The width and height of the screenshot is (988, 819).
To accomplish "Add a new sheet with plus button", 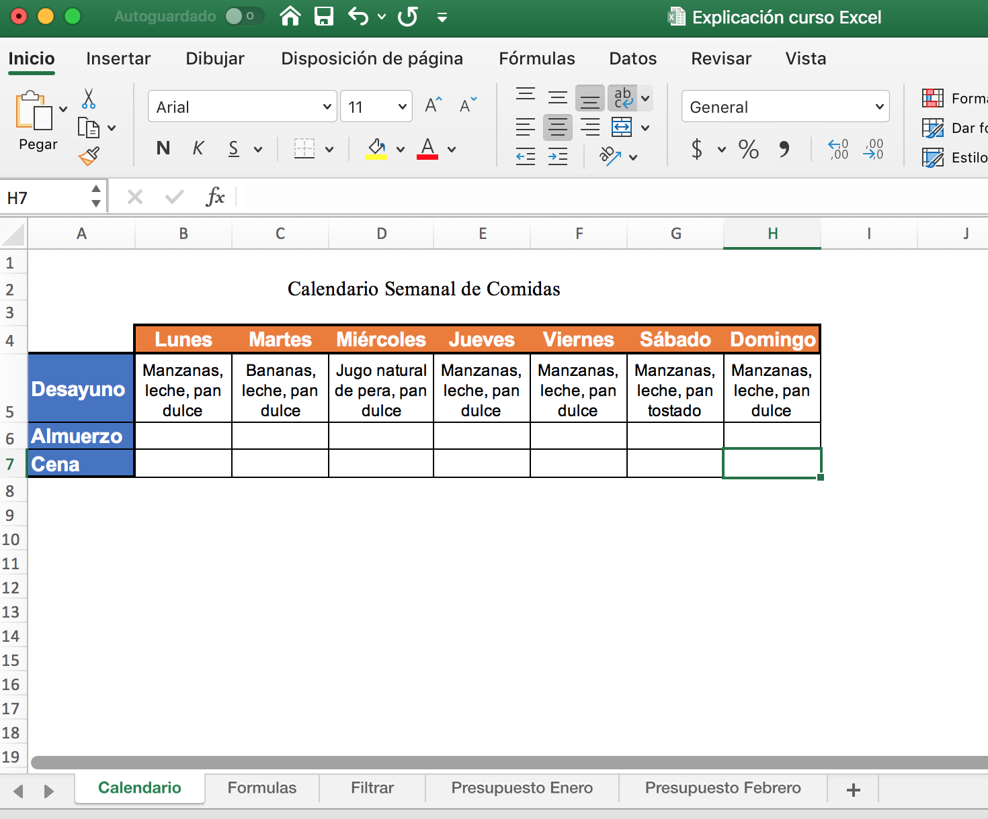I will coord(854,790).
